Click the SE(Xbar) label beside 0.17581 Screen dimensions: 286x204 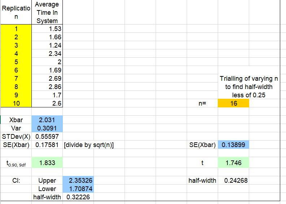16,145
